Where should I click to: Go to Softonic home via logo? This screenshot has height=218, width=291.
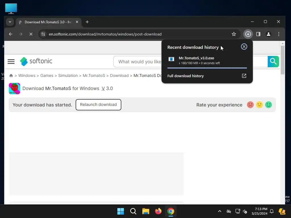(x=36, y=61)
